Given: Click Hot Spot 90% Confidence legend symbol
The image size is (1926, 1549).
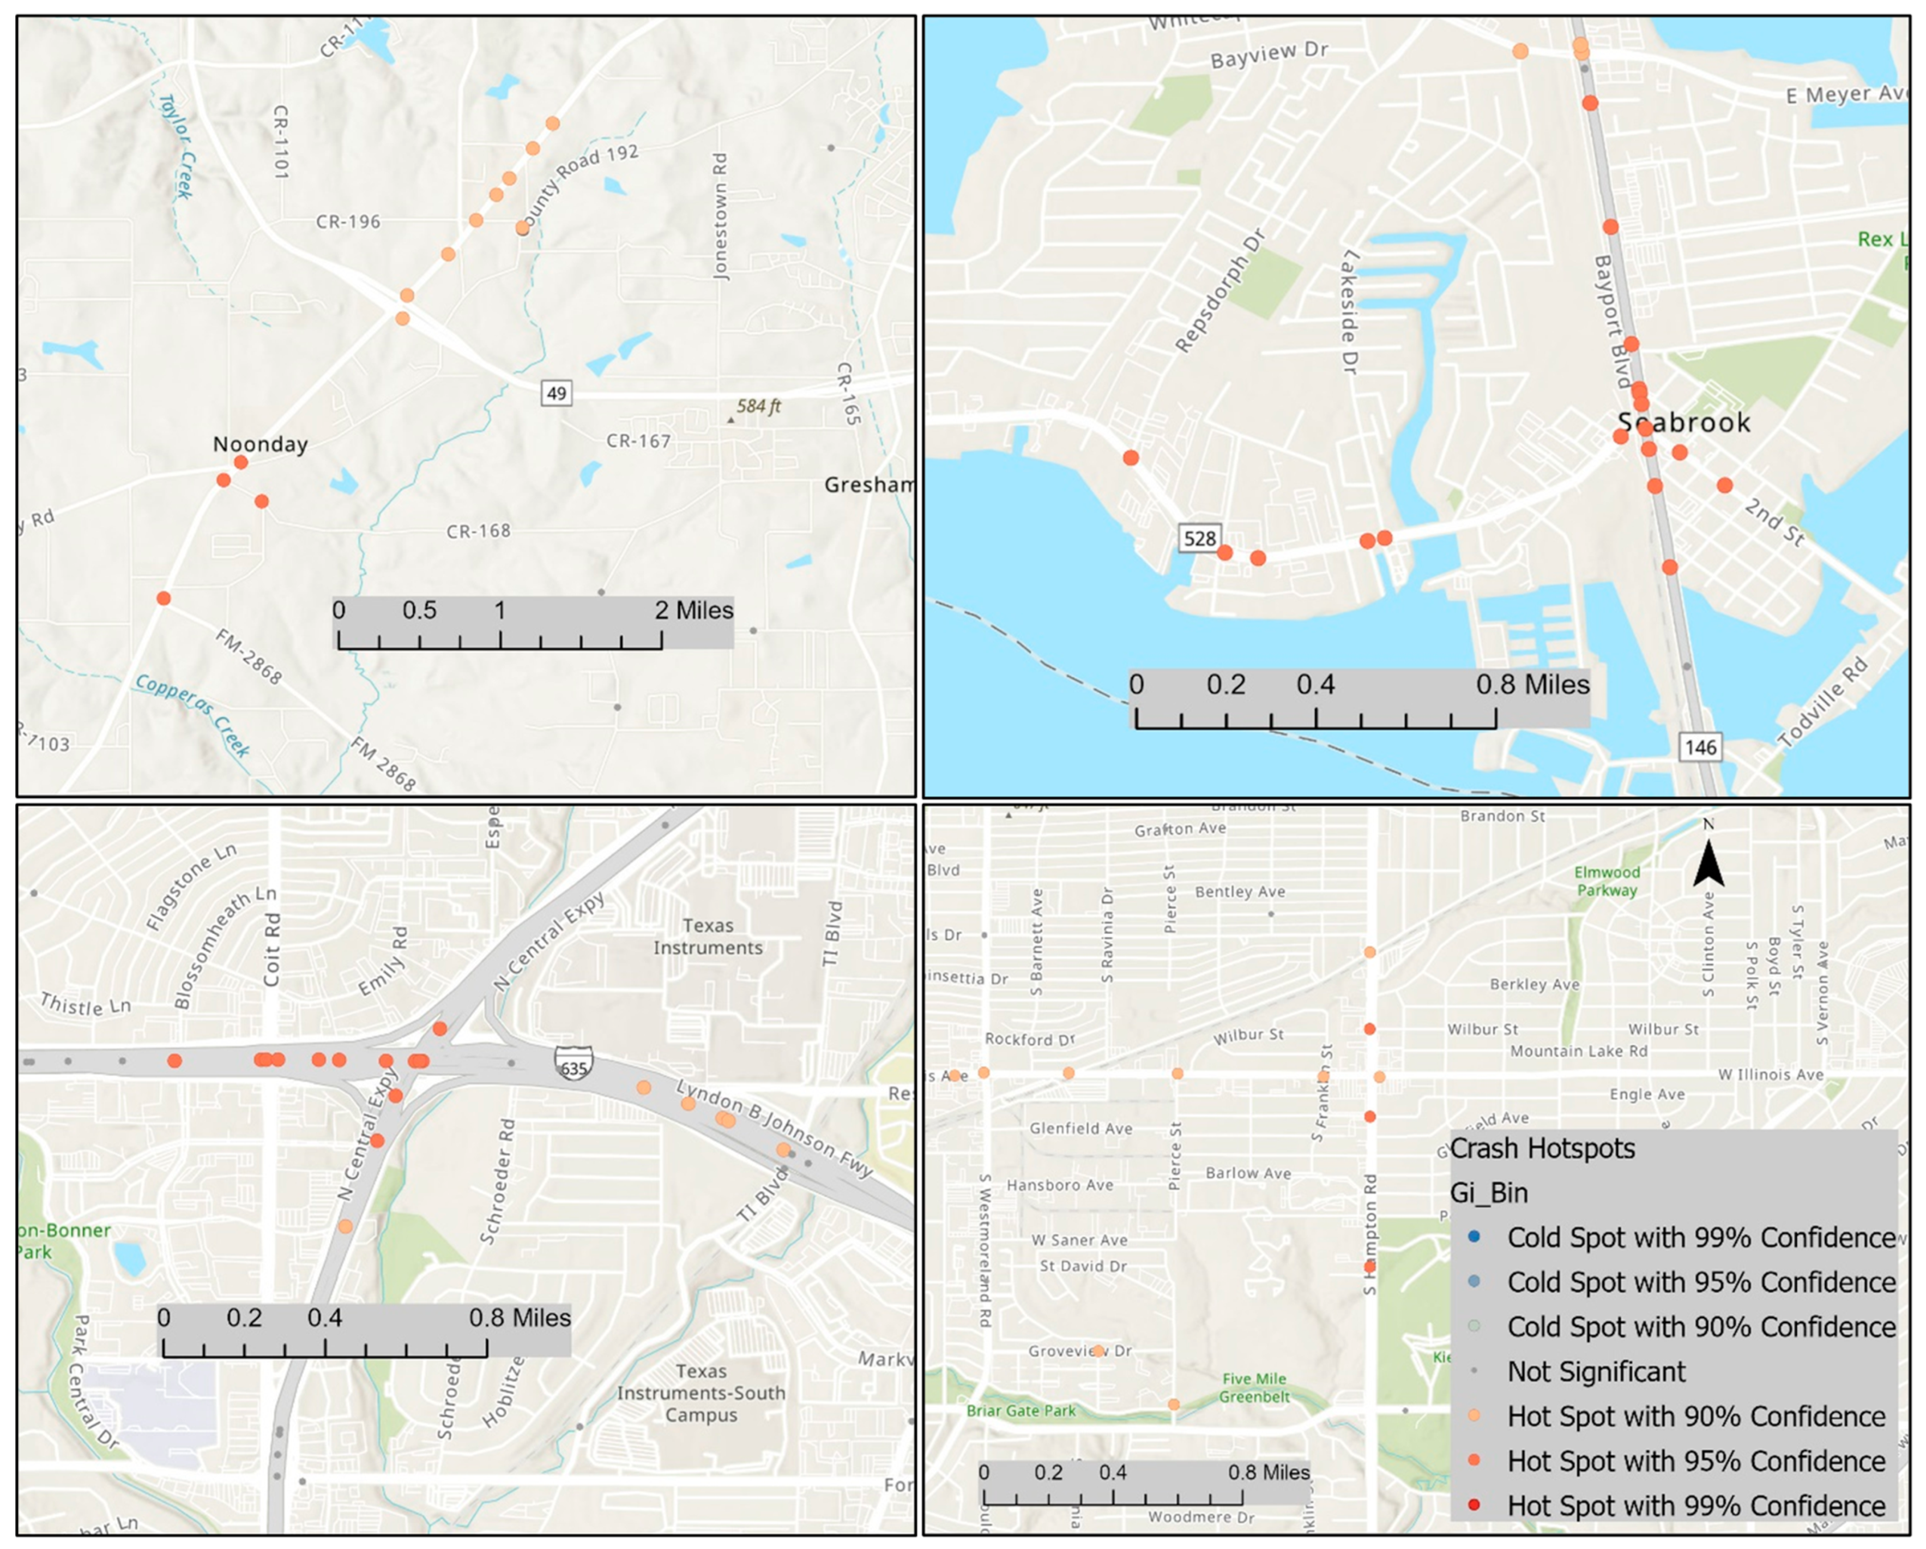Looking at the screenshot, I should click(x=1474, y=1416).
